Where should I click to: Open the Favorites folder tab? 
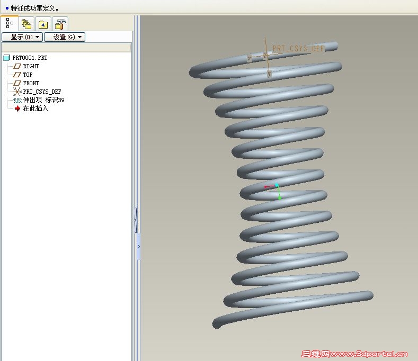point(43,24)
